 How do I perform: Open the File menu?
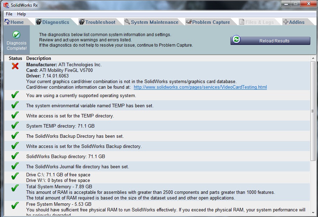pyautogui.click(x=9, y=14)
